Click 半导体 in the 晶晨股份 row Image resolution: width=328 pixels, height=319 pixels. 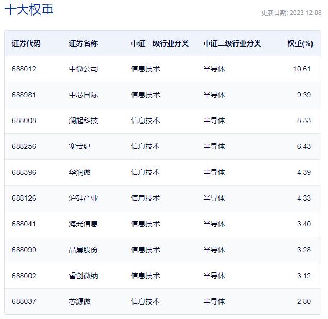pos(214,250)
